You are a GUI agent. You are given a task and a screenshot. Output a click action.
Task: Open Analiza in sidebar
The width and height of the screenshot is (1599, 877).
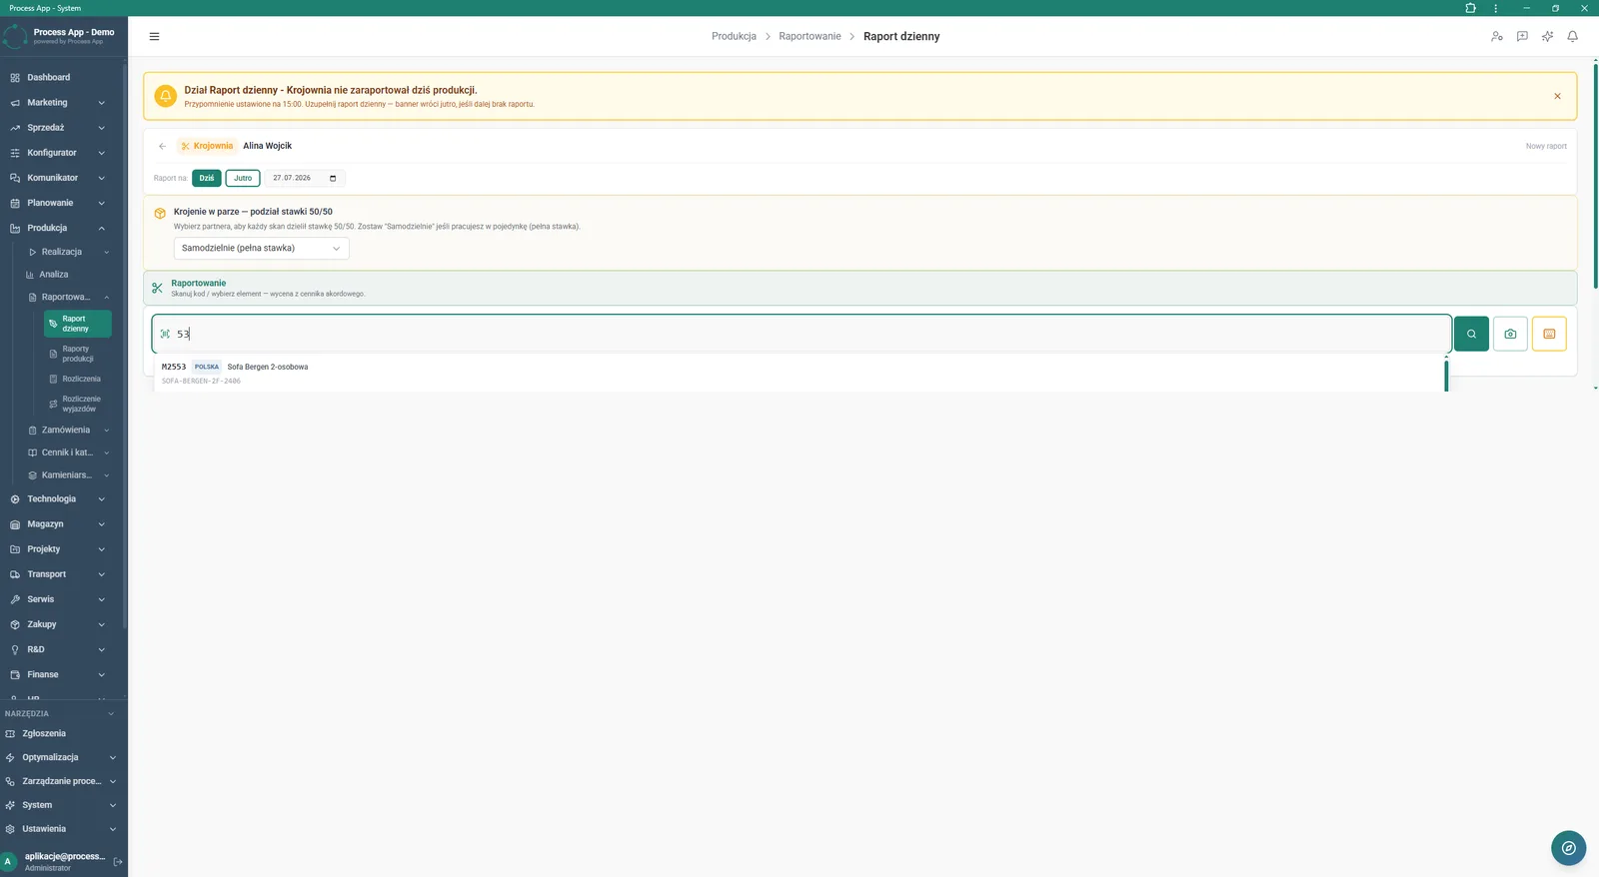[54, 275]
